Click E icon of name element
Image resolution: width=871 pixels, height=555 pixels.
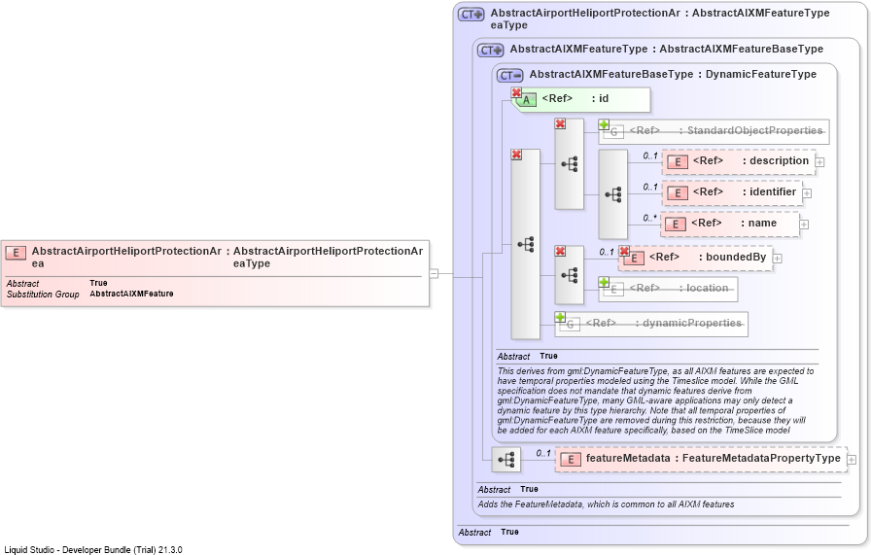[x=675, y=225]
